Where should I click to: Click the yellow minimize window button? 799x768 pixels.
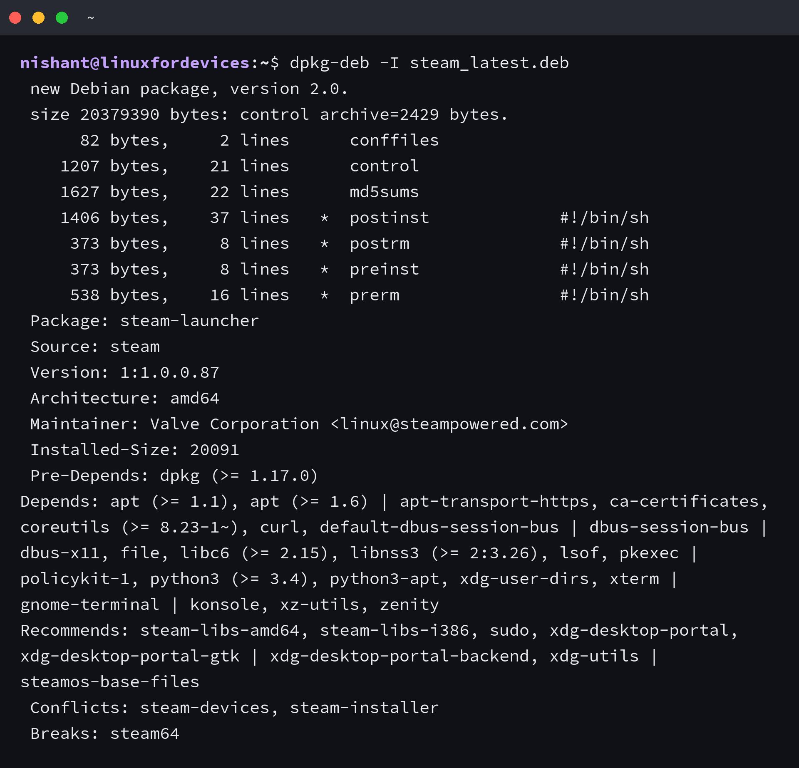pos(39,18)
